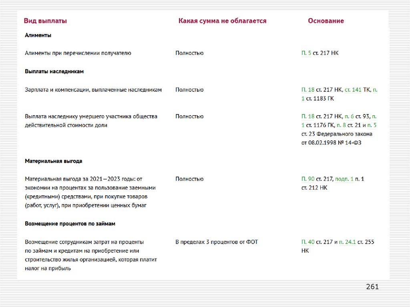Click 'Зарплата и компенсации, выплаченные наследникам' text
Screen dimensions: 410x307
click(x=93, y=90)
